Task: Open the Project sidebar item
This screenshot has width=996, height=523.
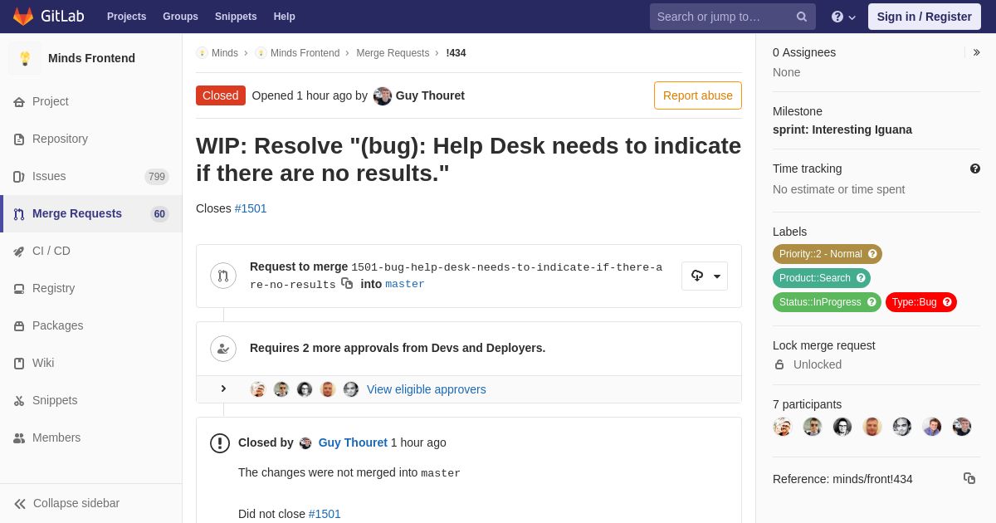Action: point(91,101)
